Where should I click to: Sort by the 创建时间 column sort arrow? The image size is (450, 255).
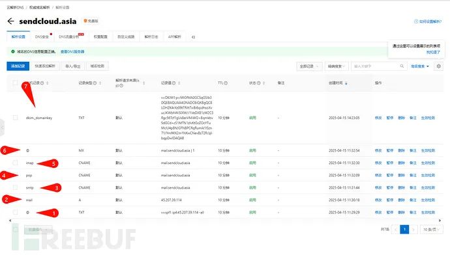click(346, 83)
